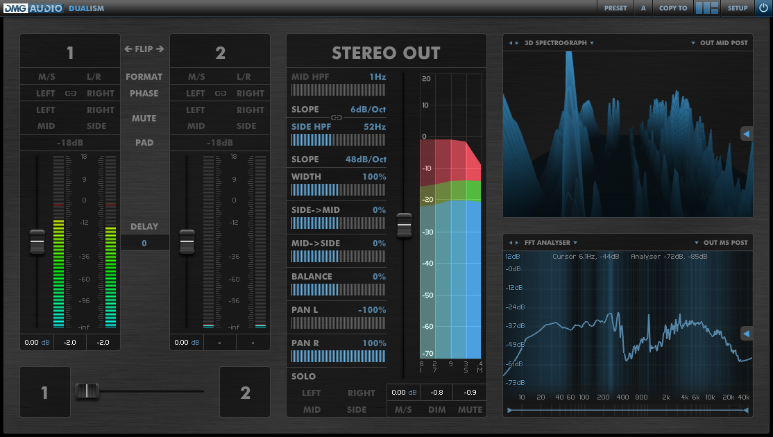Click the spectrograph side collapse arrow

[747, 134]
